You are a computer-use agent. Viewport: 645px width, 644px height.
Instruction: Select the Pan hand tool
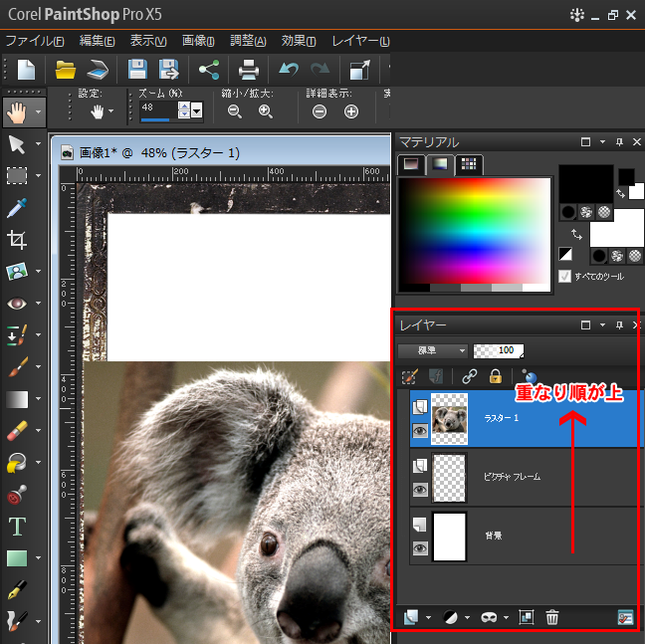17,112
